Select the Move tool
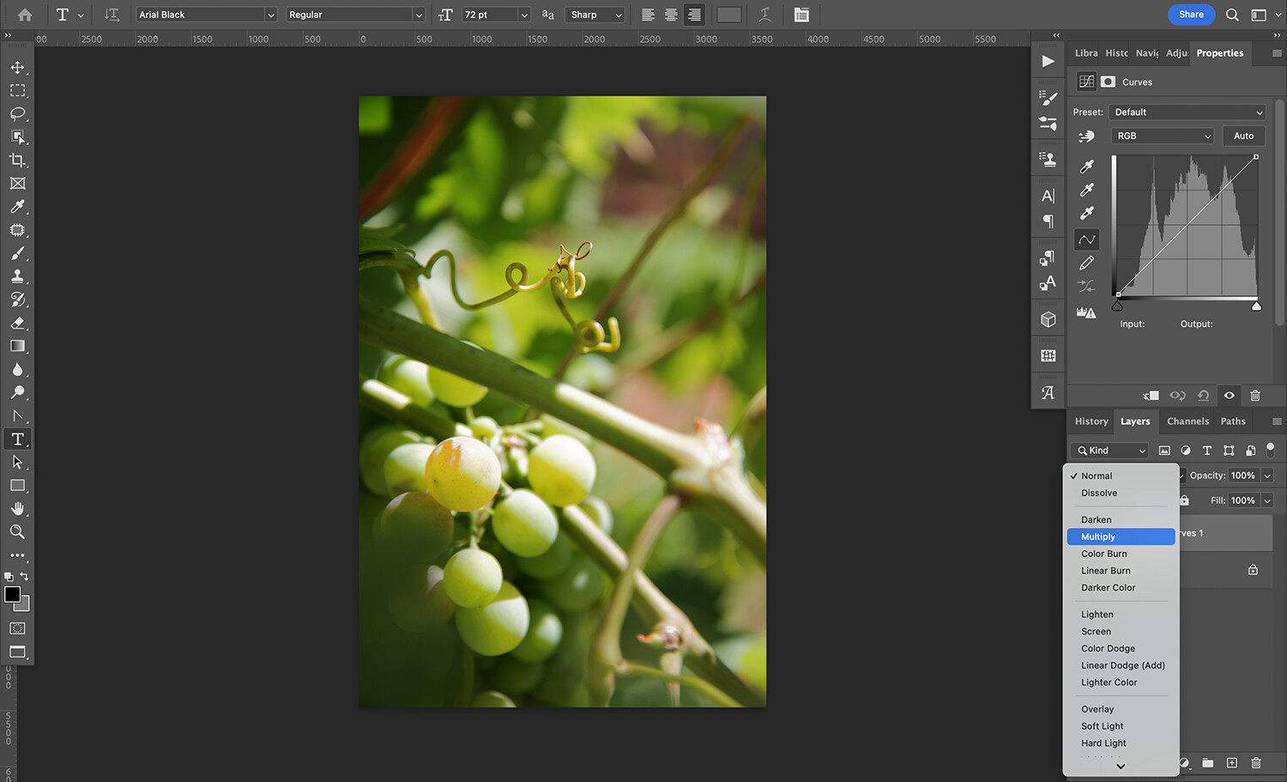The height and width of the screenshot is (782, 1287). pos(17,67)
